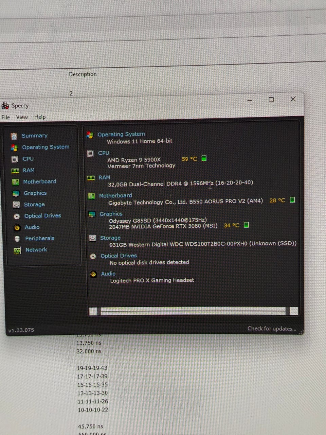
Task: Click the Motherboard icon in the sidebar
Action: tap(15, 182)
